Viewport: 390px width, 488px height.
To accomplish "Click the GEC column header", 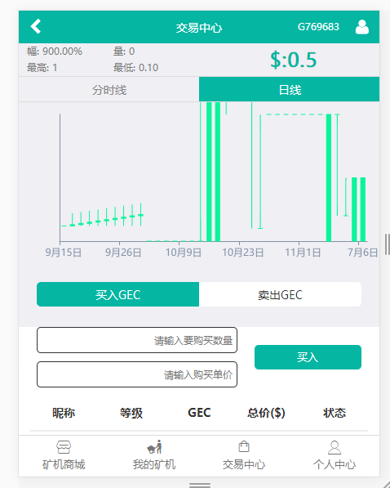I will (199, 413).
